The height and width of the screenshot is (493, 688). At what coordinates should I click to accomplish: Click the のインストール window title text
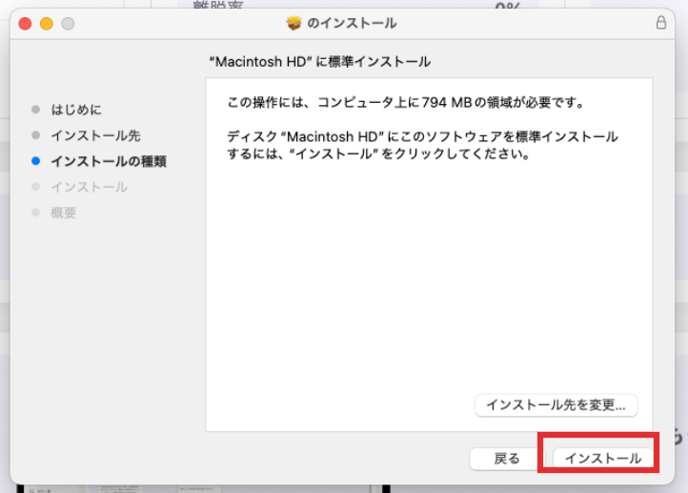(352, 23)
